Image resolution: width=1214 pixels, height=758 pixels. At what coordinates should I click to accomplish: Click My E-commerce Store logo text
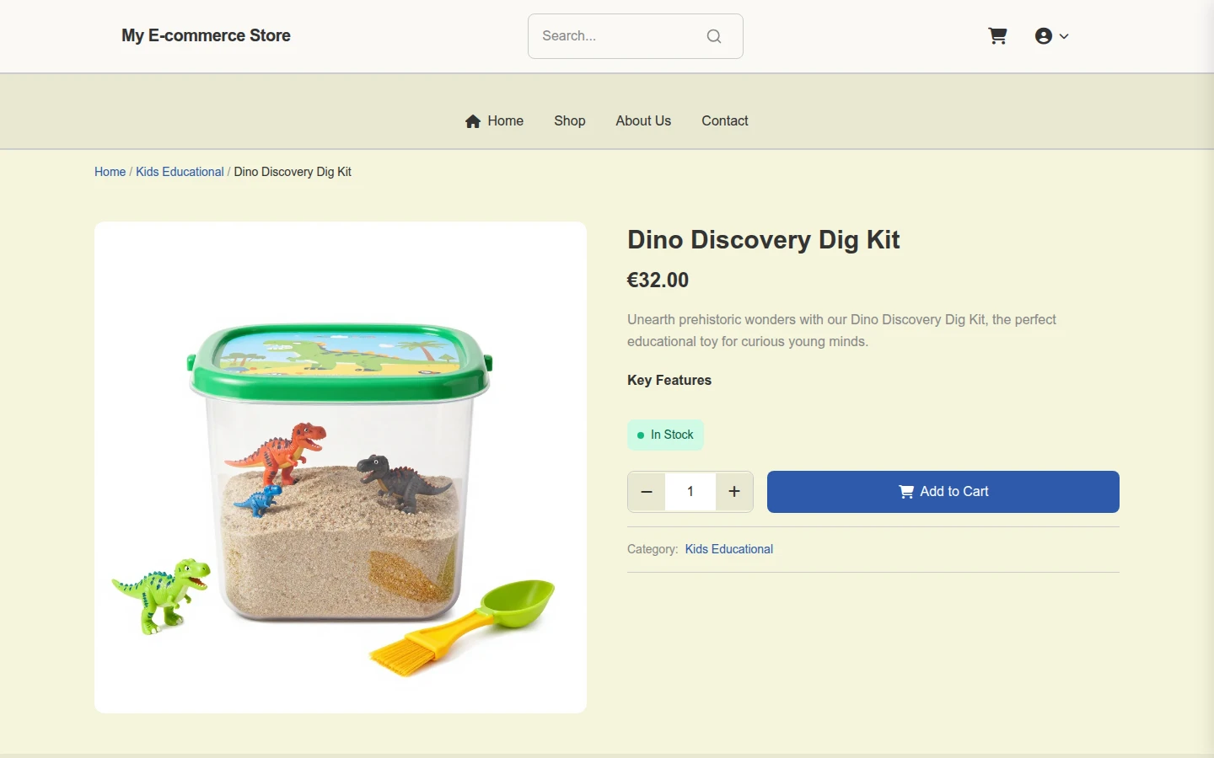pyautogui.click(x=206, y=35)
